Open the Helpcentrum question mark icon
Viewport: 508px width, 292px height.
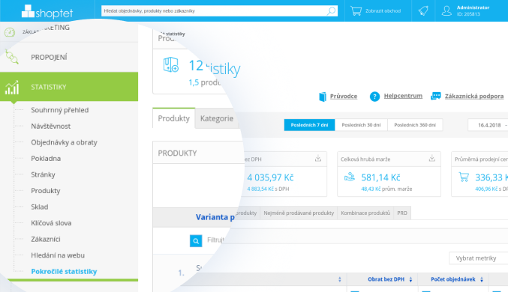374,97
